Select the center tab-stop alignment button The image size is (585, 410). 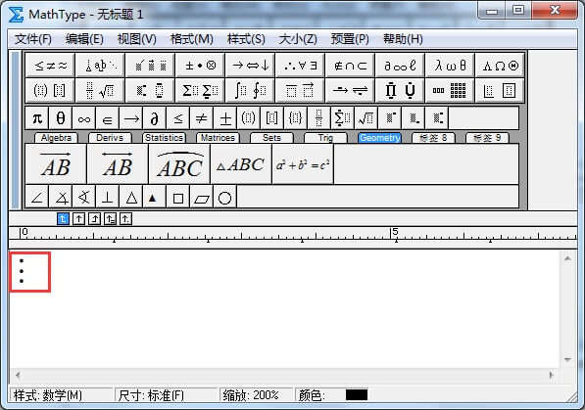point(78,219)
